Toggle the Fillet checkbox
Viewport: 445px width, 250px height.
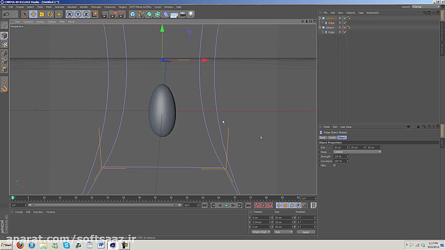coord(334,166)
